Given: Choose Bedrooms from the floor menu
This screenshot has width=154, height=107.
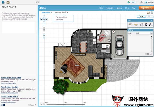Looking at the screenshot, I should click(59, 20).
